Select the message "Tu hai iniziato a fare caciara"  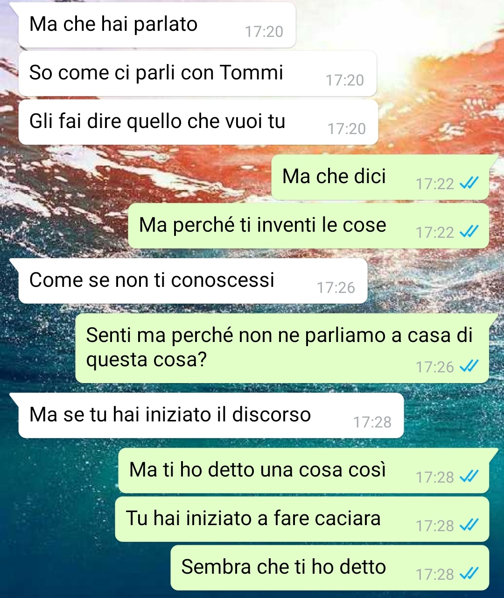point(302,519)
